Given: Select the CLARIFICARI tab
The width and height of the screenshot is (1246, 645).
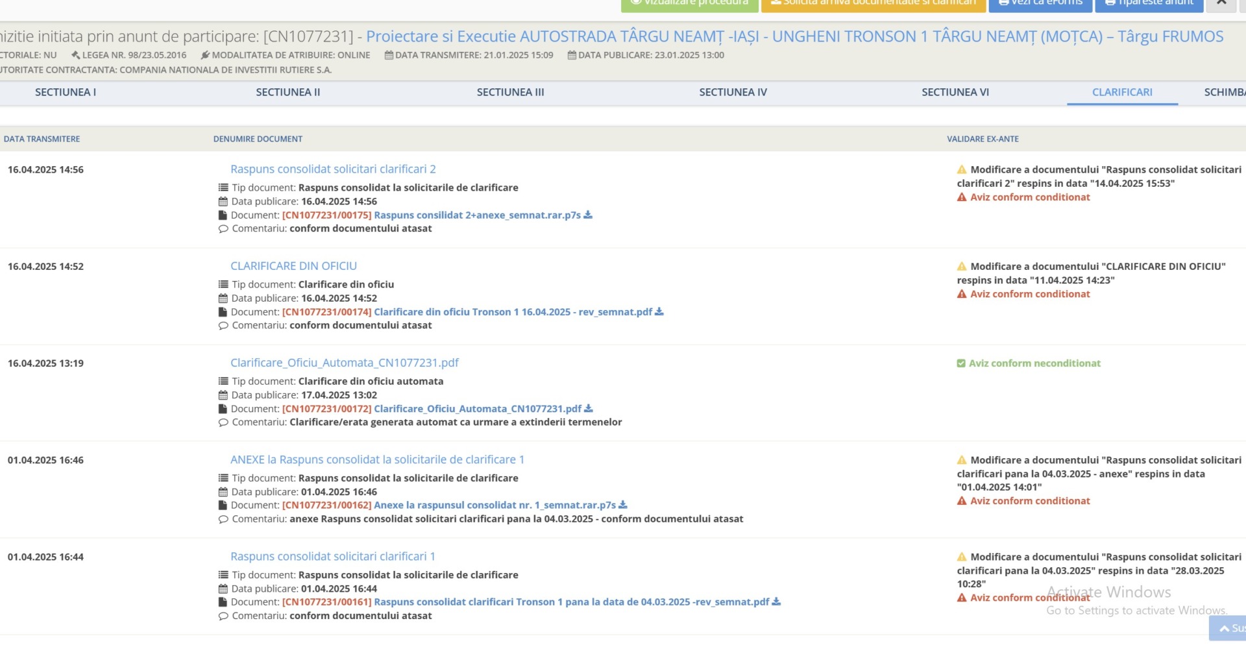Looking at the screenshot, I should click(x=1122, y=92).
